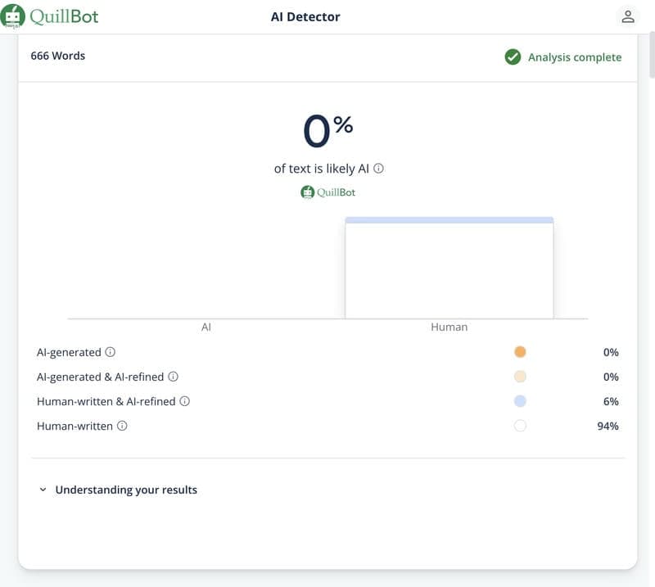The width and height of the screenshot is (655, 587).
Task: Click the chevron beside Understanding your results
Action: 43,490
